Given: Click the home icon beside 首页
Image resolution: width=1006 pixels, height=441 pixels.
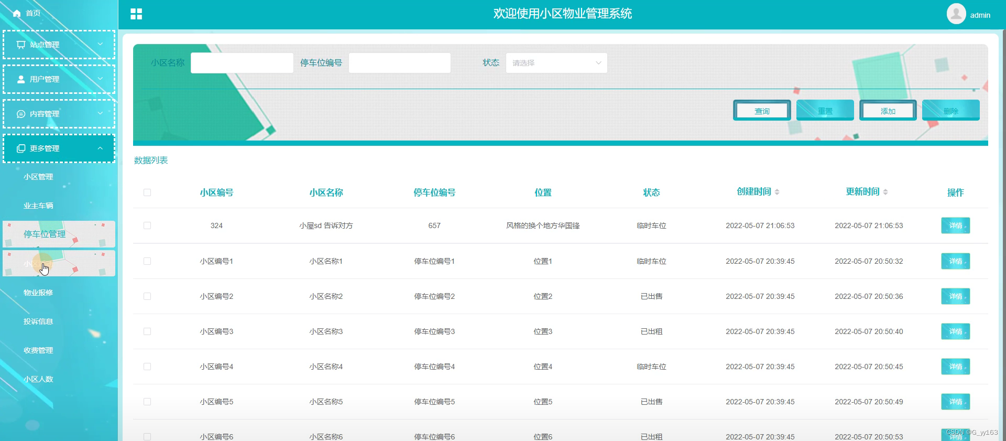Looking at the screenshot, I should click(17, 13).
